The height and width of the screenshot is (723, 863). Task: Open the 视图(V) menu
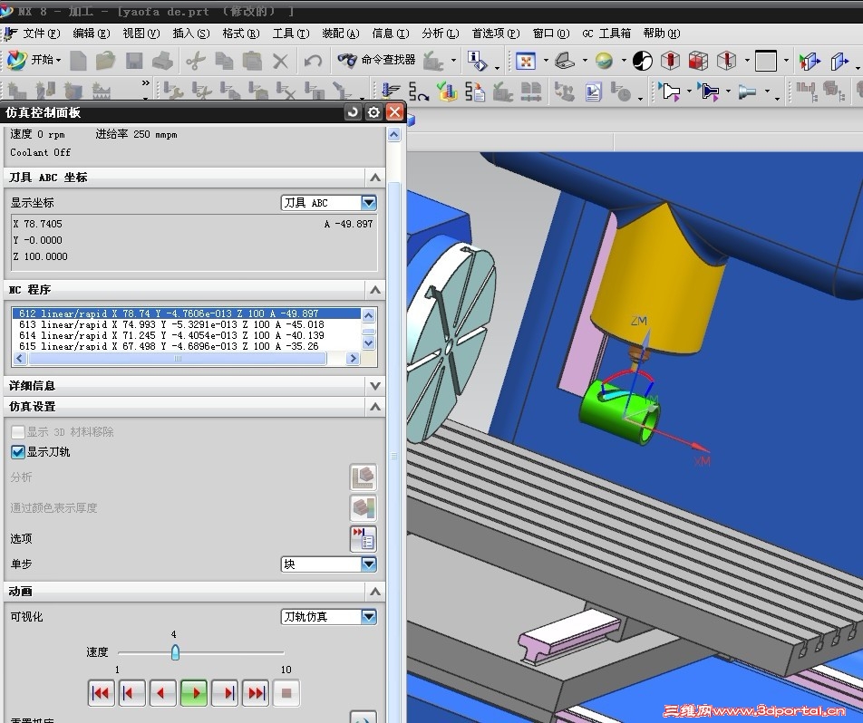pyautogui.click(x=141, y=34)
